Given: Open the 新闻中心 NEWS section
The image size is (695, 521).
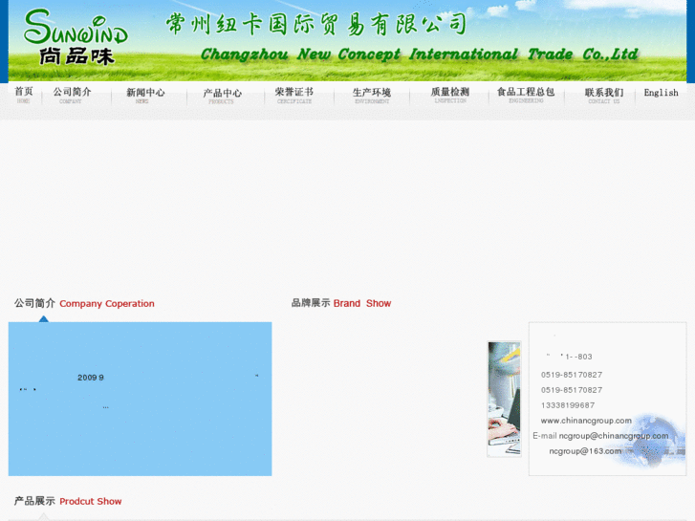Looking at the screenshot, I should 145,96.
